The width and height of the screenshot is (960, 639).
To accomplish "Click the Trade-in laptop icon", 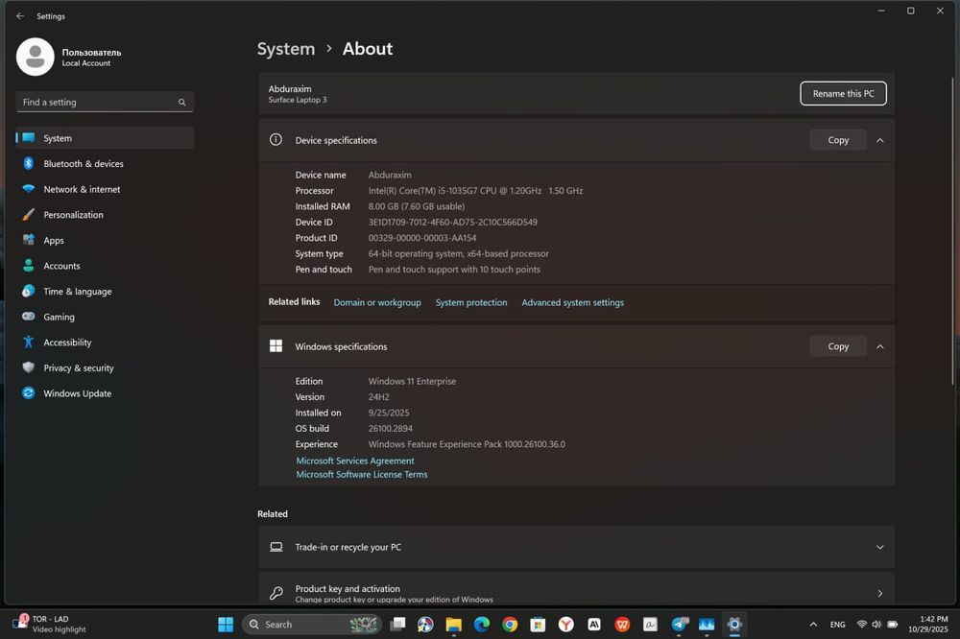I will pyautogui.click(x=276, y=547).
